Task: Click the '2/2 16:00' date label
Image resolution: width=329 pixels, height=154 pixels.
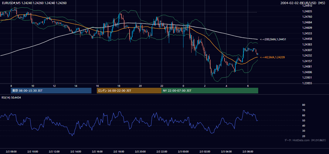Action: tap(97, 152)
